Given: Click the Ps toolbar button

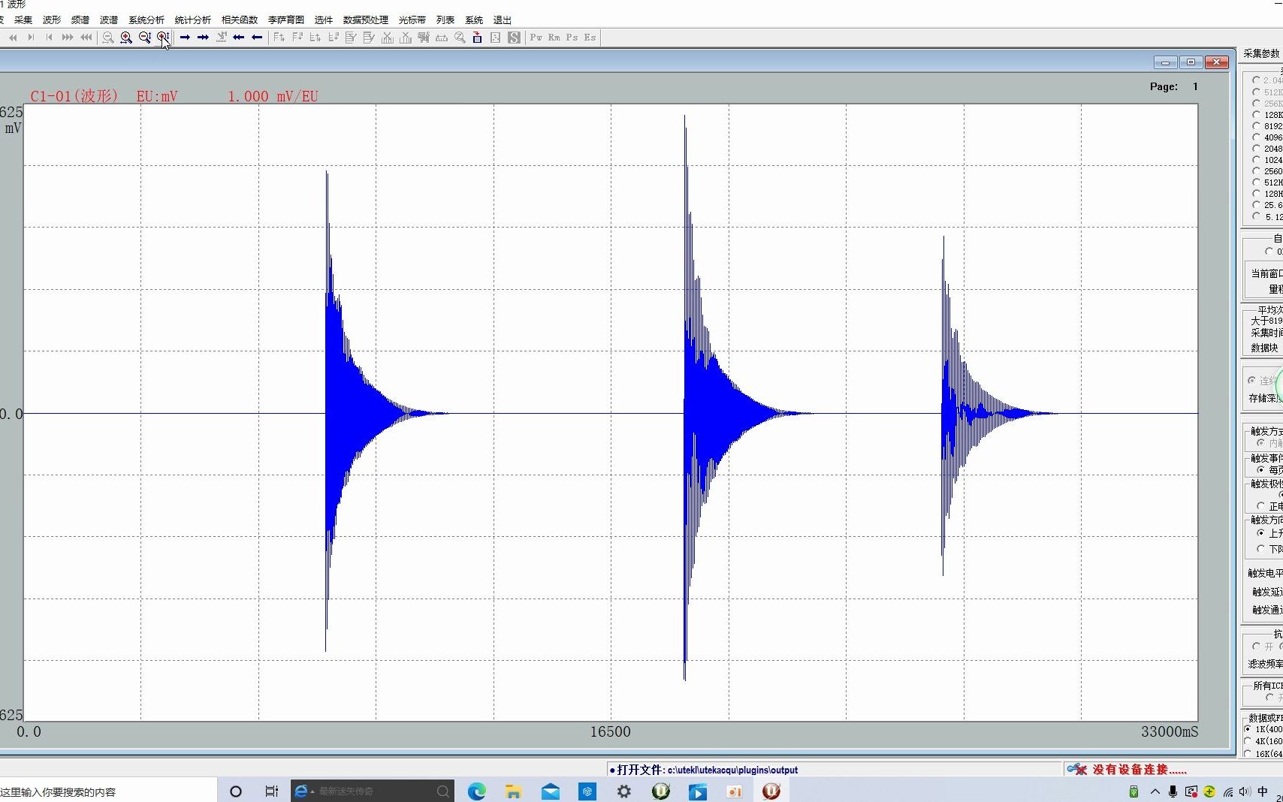Looking at the screenshot, I should click(x=572, y=37).
